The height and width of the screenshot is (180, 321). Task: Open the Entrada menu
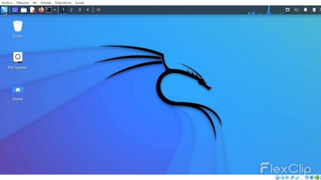(46, 2)
